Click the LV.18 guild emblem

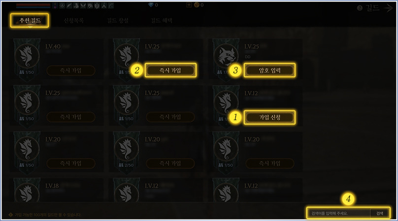coord(27,194)
